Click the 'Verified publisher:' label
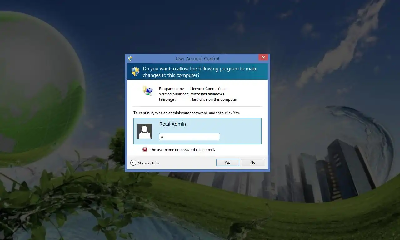This screenshot has height=240, width=400. coord(174,94)
